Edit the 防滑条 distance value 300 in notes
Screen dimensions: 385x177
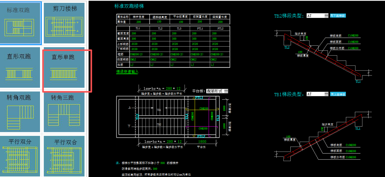155,169
